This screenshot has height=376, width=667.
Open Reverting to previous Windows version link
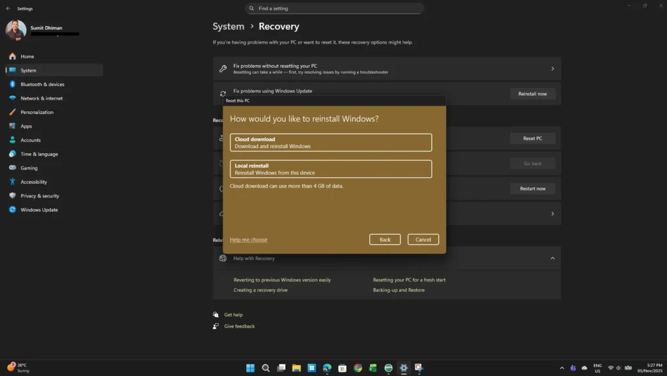(282, 280)
